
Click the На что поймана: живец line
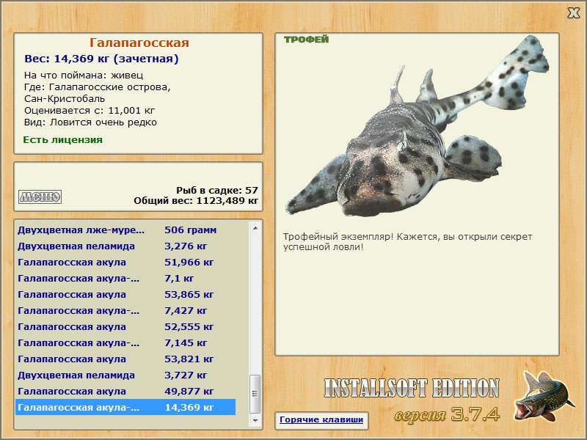(x=84, y=76)
